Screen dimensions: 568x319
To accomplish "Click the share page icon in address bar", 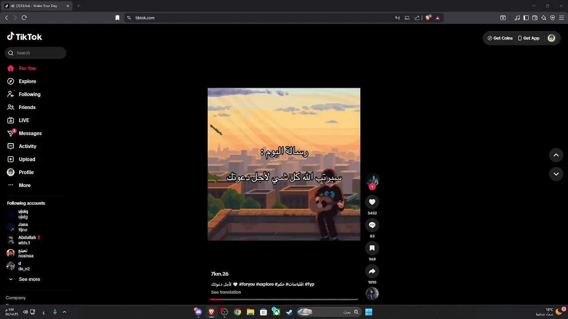I will [417, 18].
